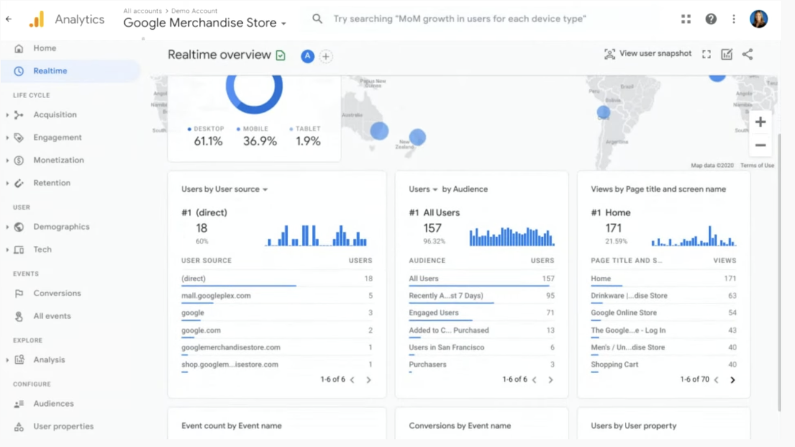
Task: Select Monetization in the sidebar
Action: [x=58, y=160]
